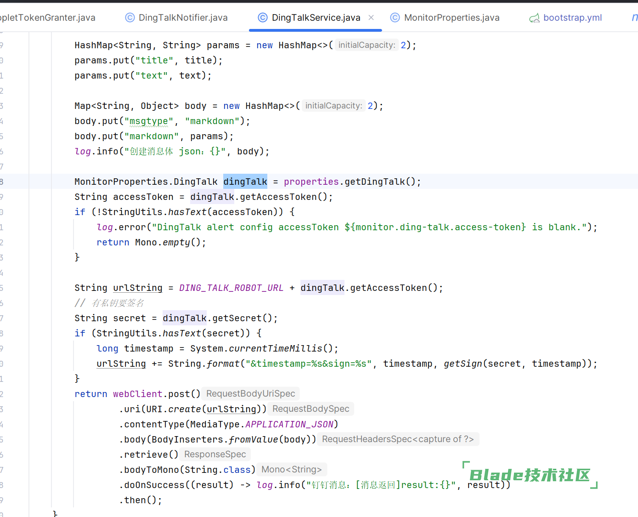Click the log.error call
The image size is (638, 517).
(121, 227)
